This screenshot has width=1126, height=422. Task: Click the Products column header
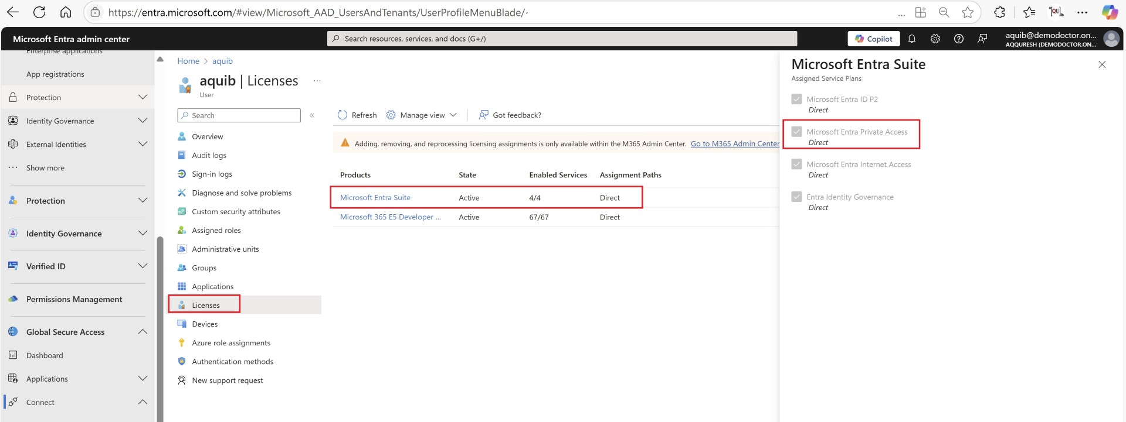[355, 175]
